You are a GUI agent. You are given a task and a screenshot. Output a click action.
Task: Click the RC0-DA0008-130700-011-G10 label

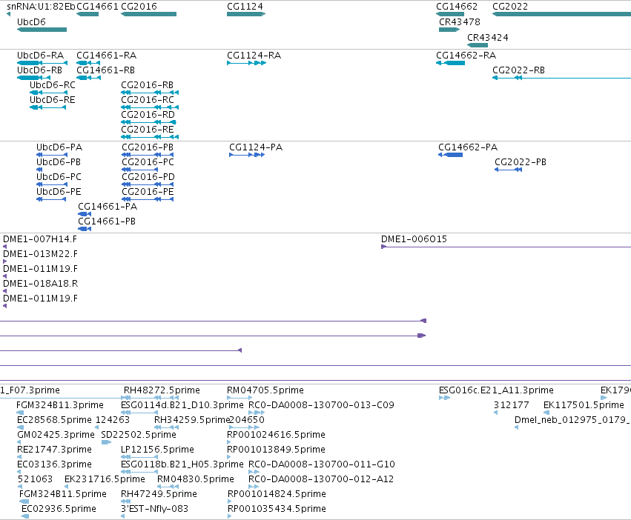pos(322,465)
